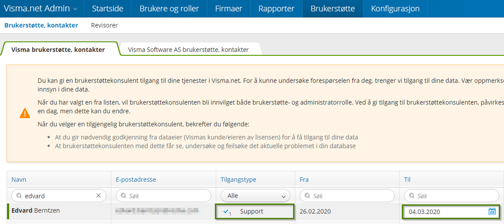Open the calendar date picker icon

click(x=492, y=212)
